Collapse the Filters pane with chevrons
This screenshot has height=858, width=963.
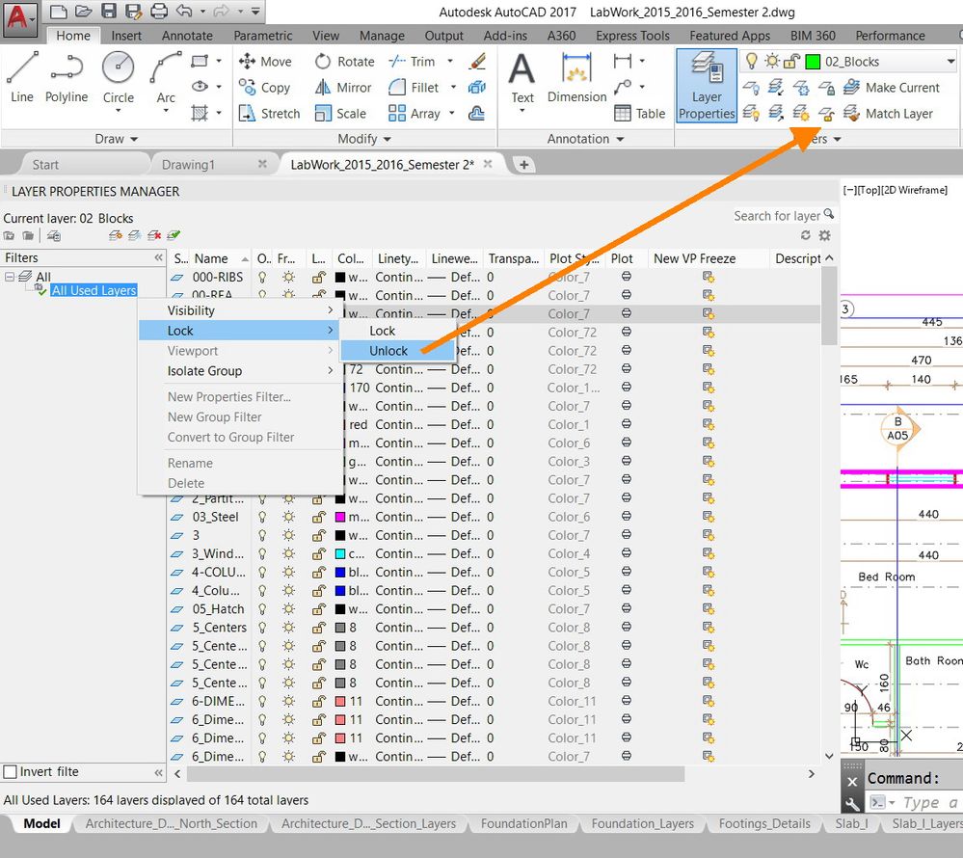click(158, 258)
